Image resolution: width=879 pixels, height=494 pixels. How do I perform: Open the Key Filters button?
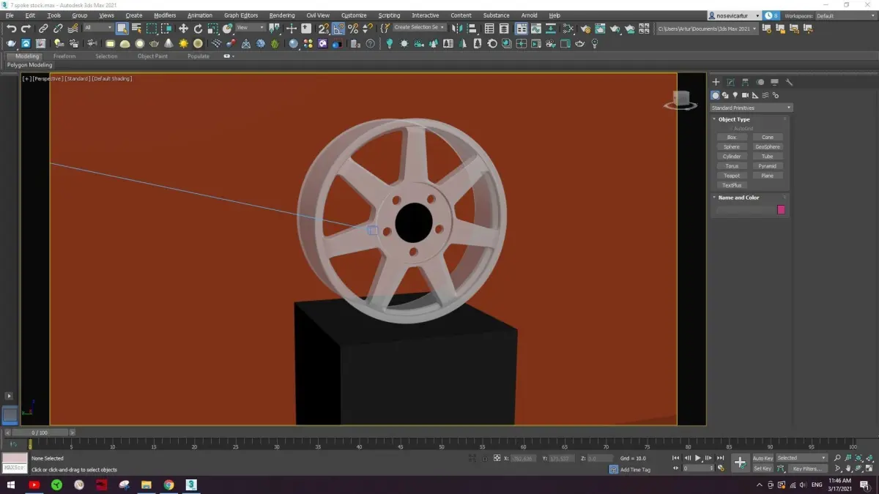tap(806, 468)
